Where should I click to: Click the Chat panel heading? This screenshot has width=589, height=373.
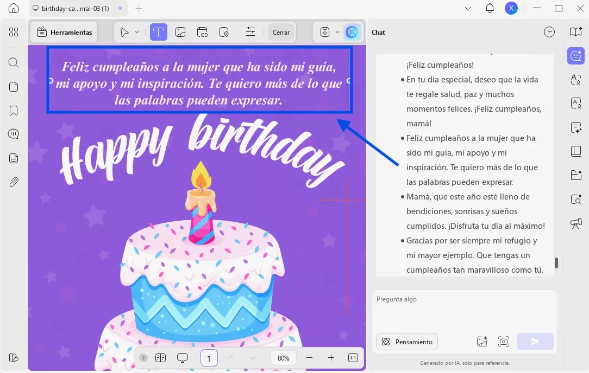(378, 32)
